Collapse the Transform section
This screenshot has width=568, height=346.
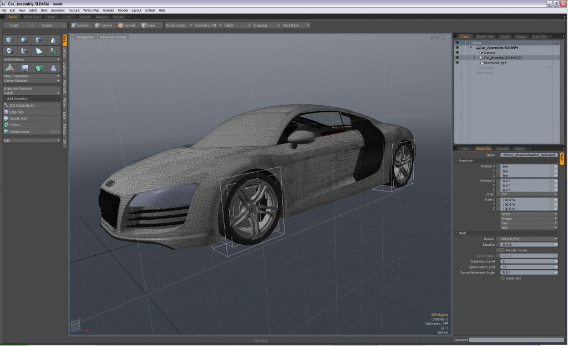click(x=456, y=161)
